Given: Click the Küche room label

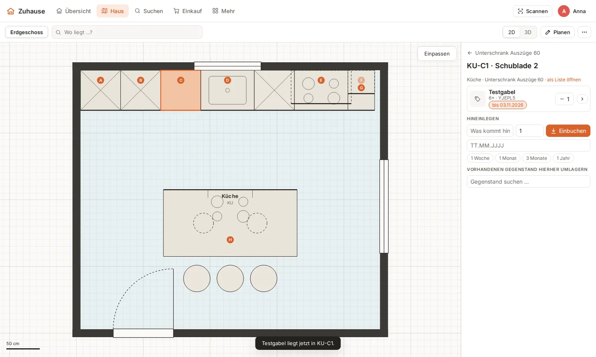Looking at the screenshot, I should [230, 196].
